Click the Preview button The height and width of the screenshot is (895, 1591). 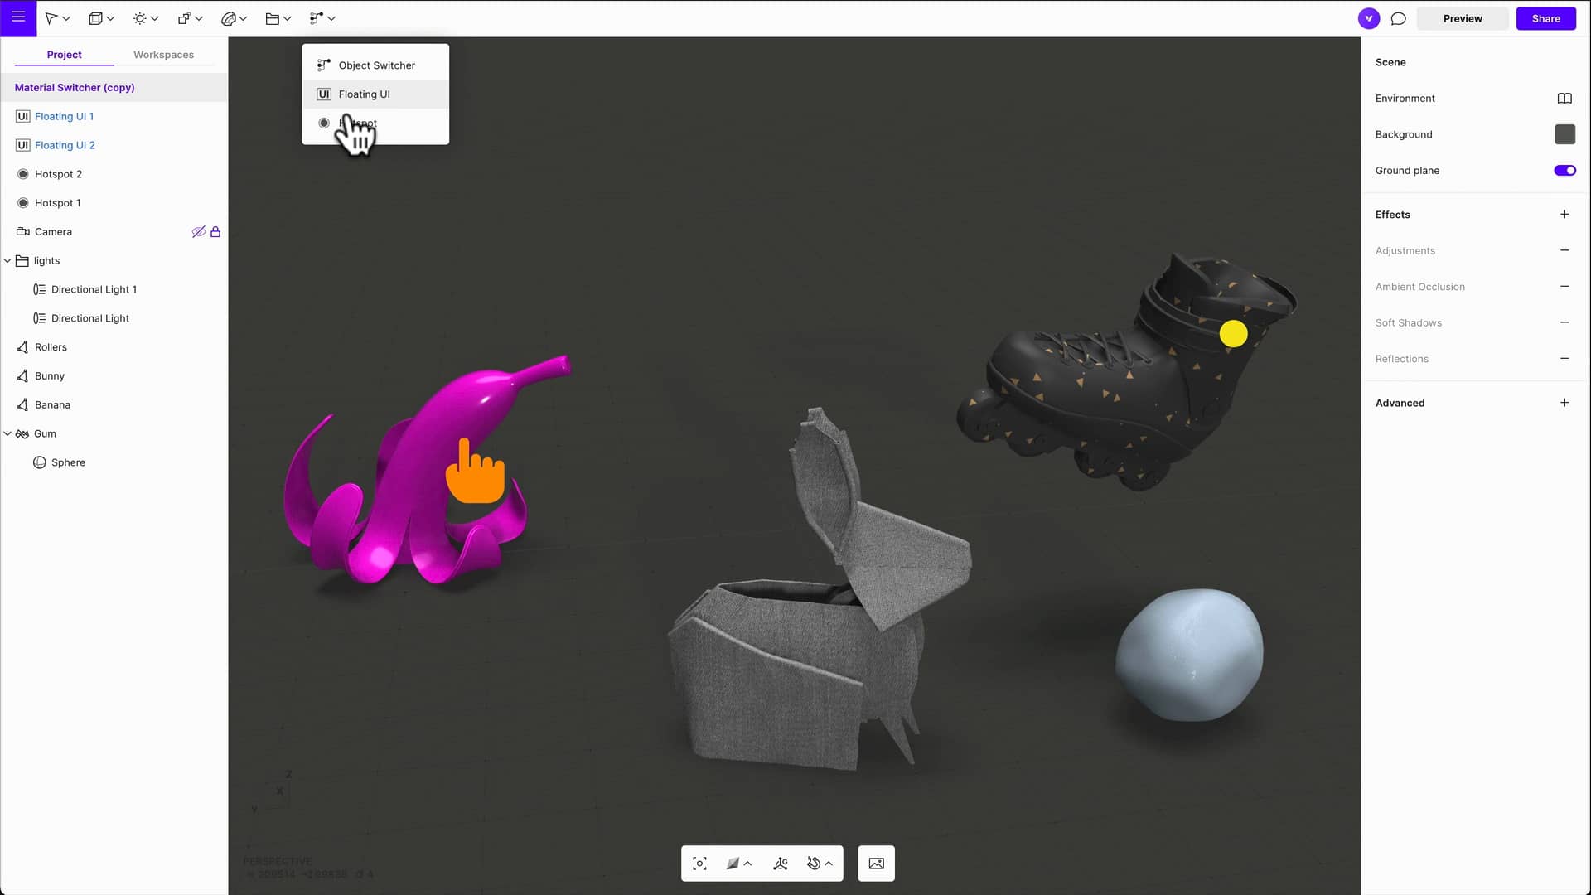click(x=1462, y=17)
